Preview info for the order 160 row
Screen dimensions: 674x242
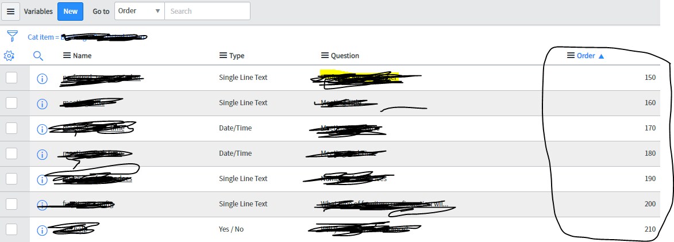pyautogui.click(x=42, y=103)
